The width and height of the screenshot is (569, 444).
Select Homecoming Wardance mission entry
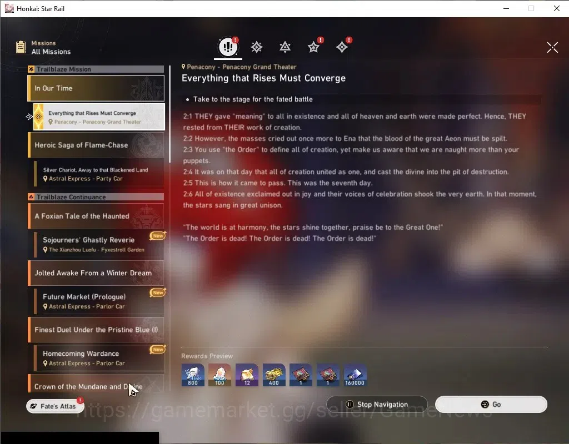click(x=99, y=358)
